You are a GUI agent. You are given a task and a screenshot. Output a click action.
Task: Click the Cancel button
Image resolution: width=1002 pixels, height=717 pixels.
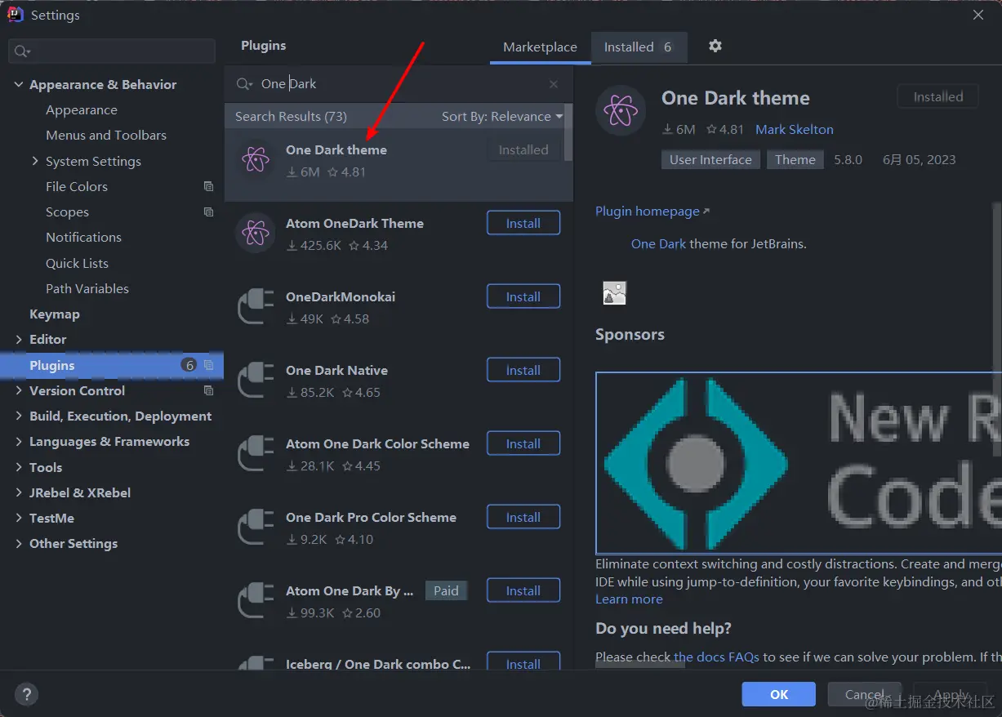click(x=865, y=694)
